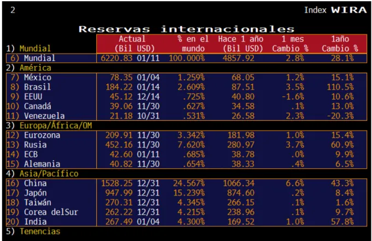The height and width of the screenshot is (241, 372).
Task: Open the 1) Mundial section
Action: coord(28,48)
